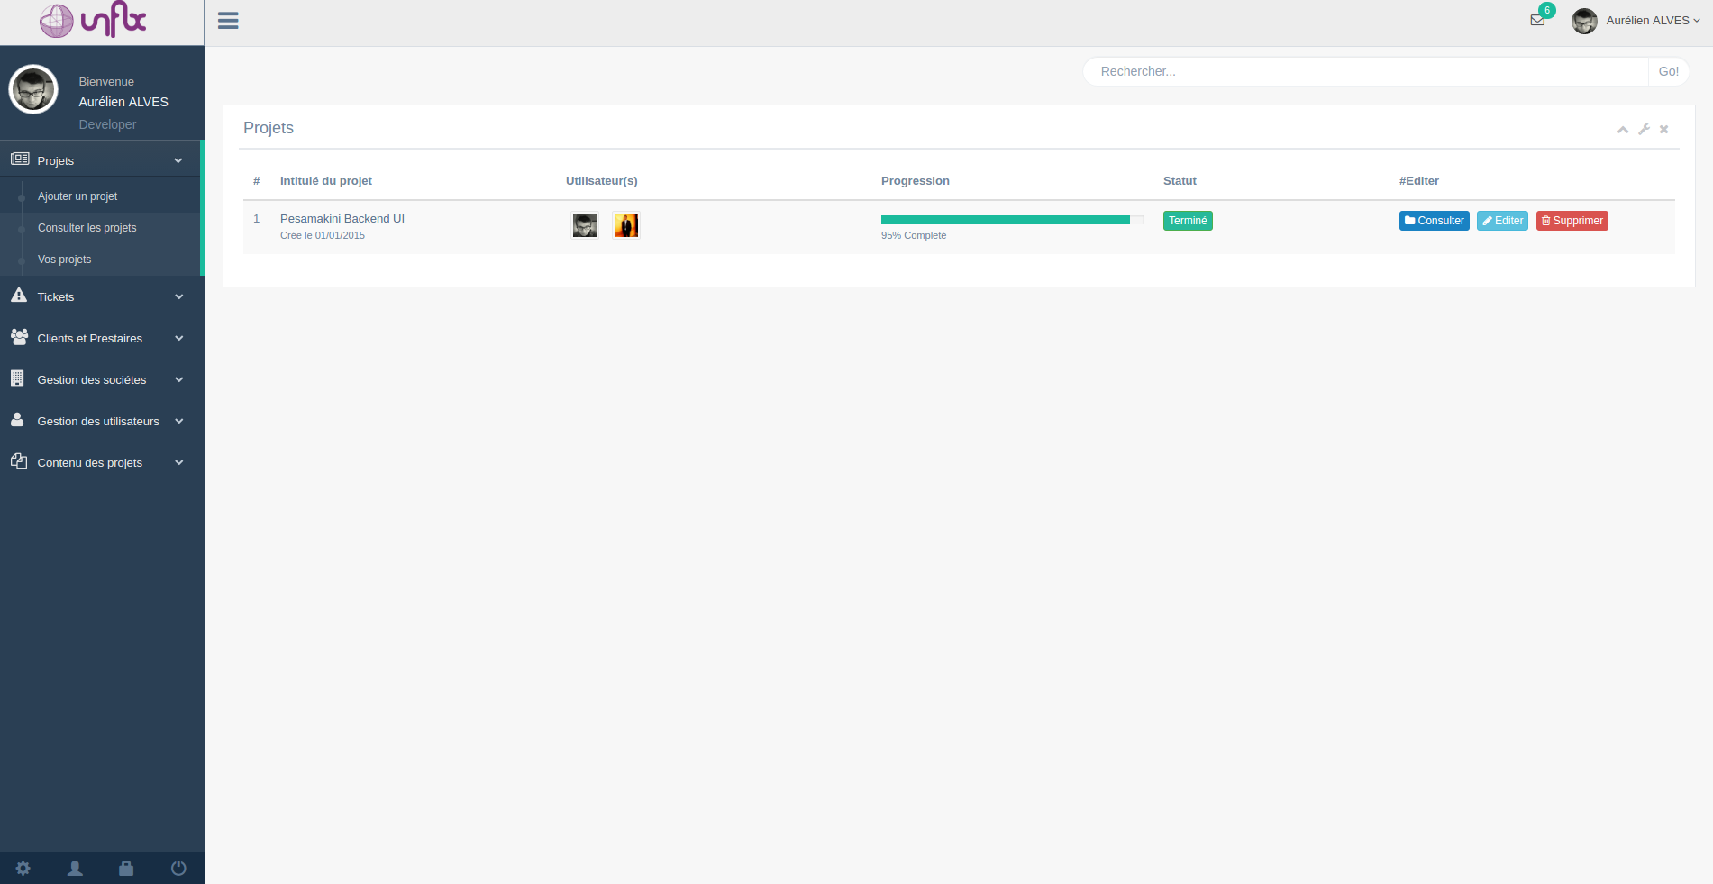1713x884 pixels.
Task: Click the first user avatar thumbnail in project row
Action: pyautogui.click(x=585, y=225)
